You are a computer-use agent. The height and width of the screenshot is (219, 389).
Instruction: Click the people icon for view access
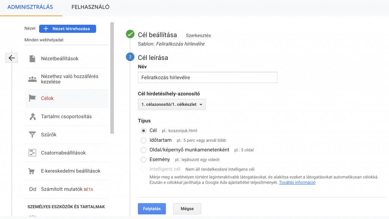coord(32,79)
